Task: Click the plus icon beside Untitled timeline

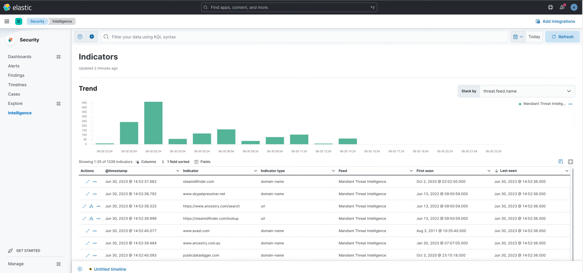Action: pyautogui.click(x=80, y=269)
